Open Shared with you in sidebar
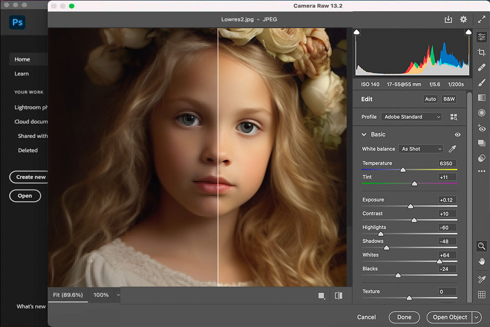Viewport: 490px width, 327px height. click(x=33, y=136)
